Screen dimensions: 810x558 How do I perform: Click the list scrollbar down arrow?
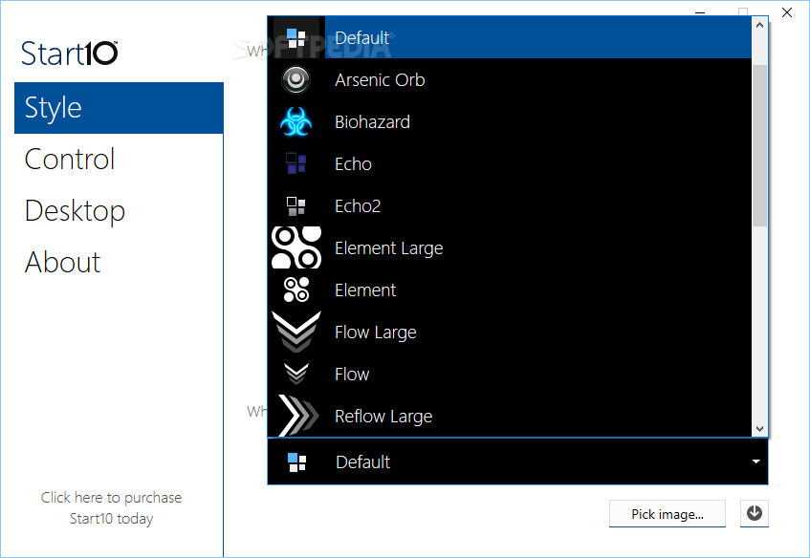coord(759,428)
